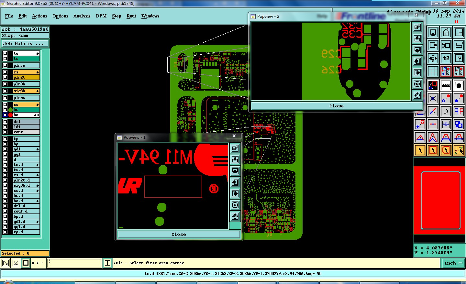The width and height of the screenshot is (466, 284).
Task: Select the 'tp.d' layer name
Action: coord(26,232)
